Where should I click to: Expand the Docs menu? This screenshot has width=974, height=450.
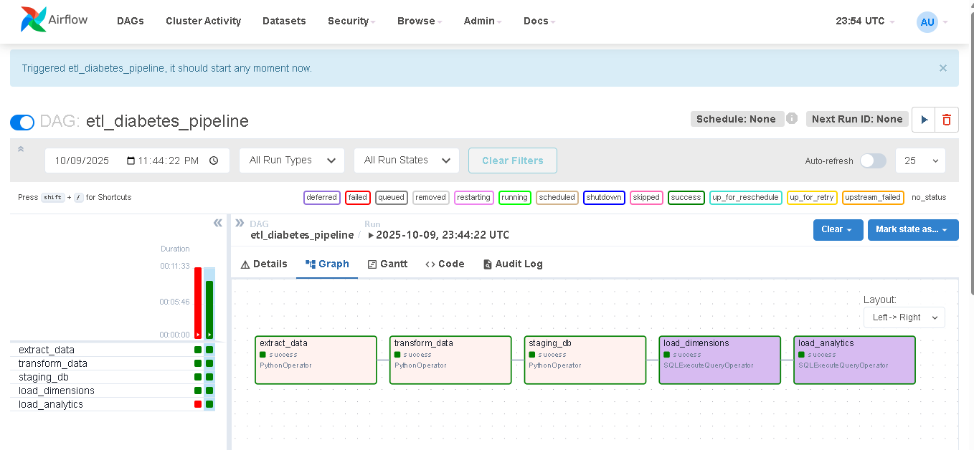pos(539,21)
